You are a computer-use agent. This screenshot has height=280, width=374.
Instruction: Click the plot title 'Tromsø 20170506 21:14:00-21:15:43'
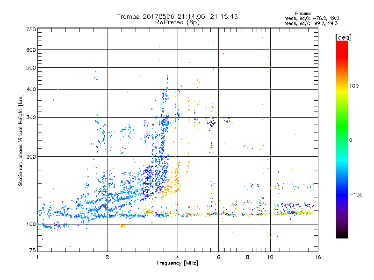(177, 16)
